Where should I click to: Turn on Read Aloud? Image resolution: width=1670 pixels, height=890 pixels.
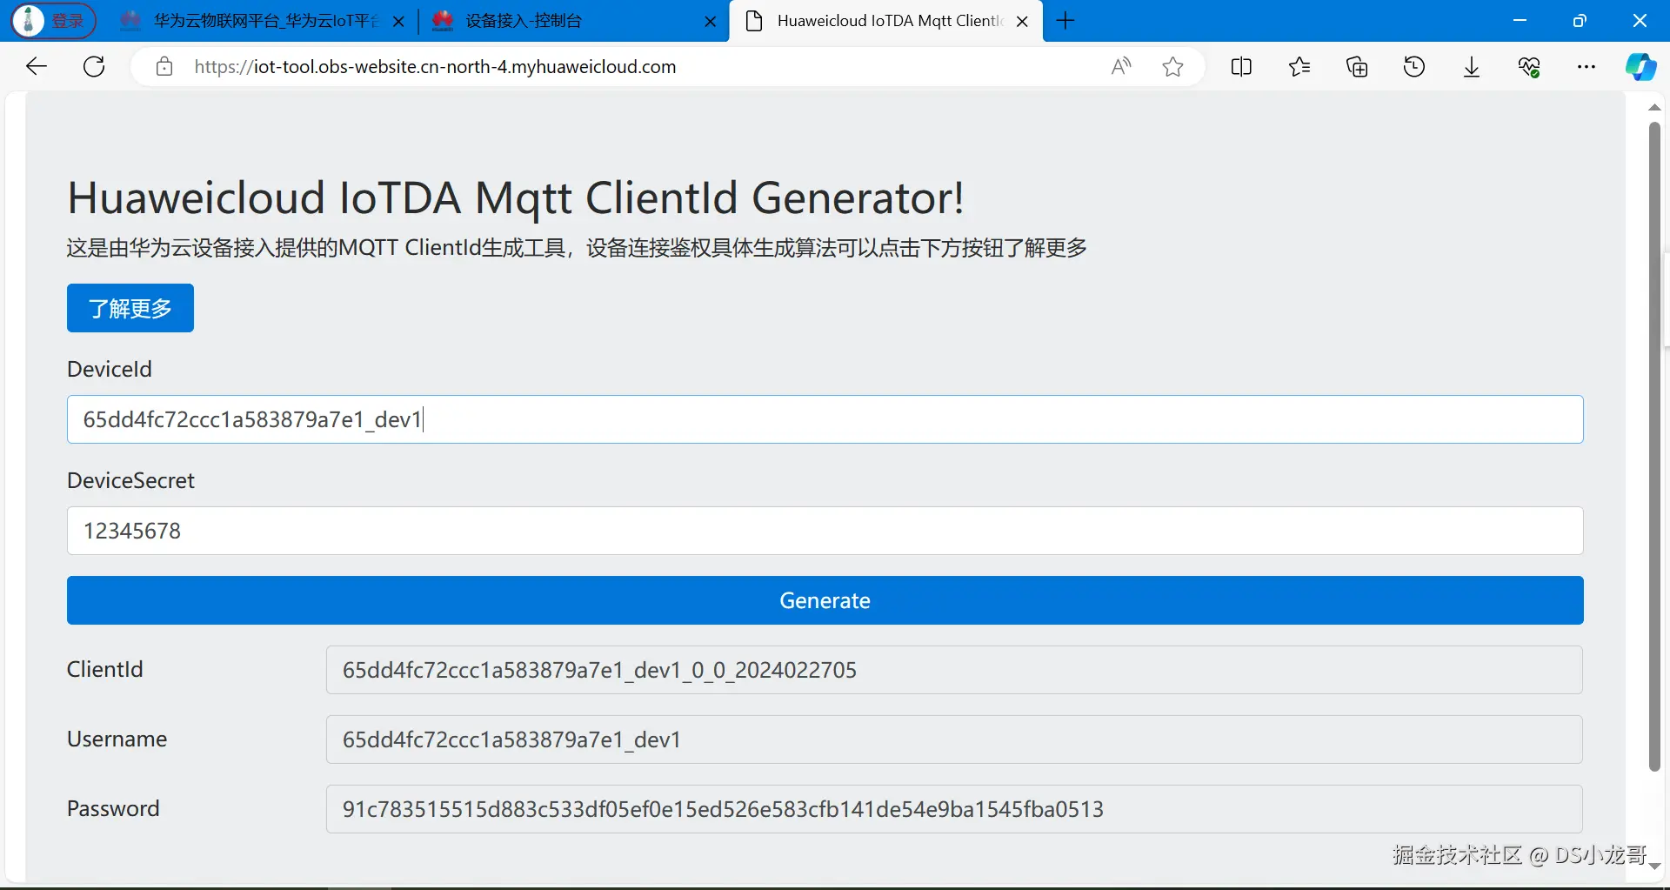pos(1121,66)
